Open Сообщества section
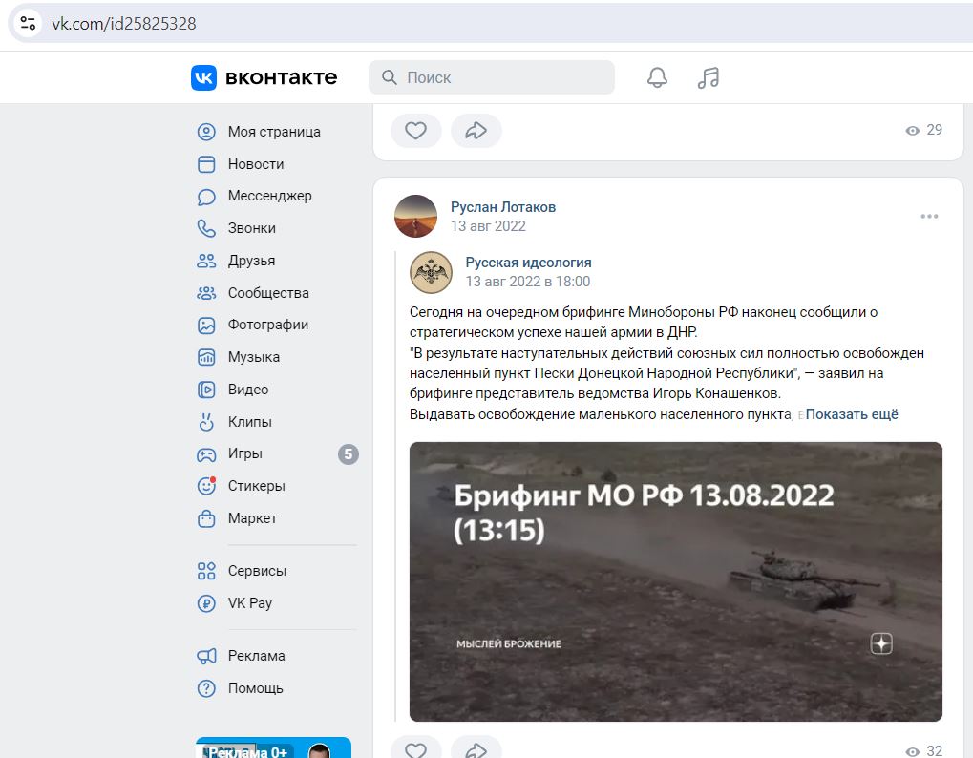Viewport: 973px width, 758px height. point(268,293)
